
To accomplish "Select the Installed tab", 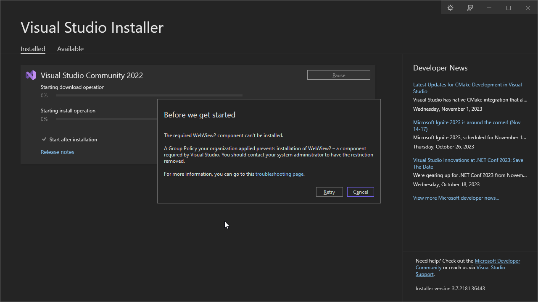I will tap(33, 49).
